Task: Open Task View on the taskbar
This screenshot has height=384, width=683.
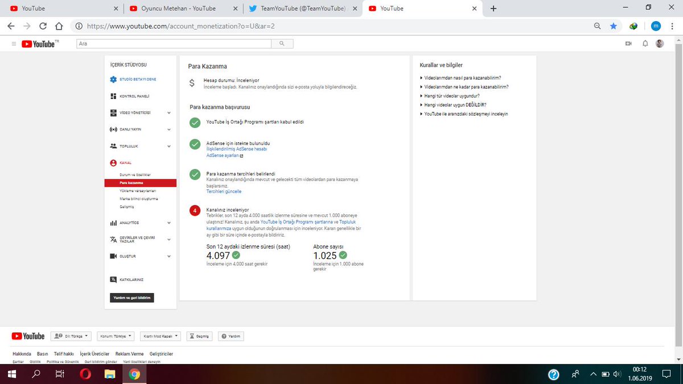Action: (60, 374)
